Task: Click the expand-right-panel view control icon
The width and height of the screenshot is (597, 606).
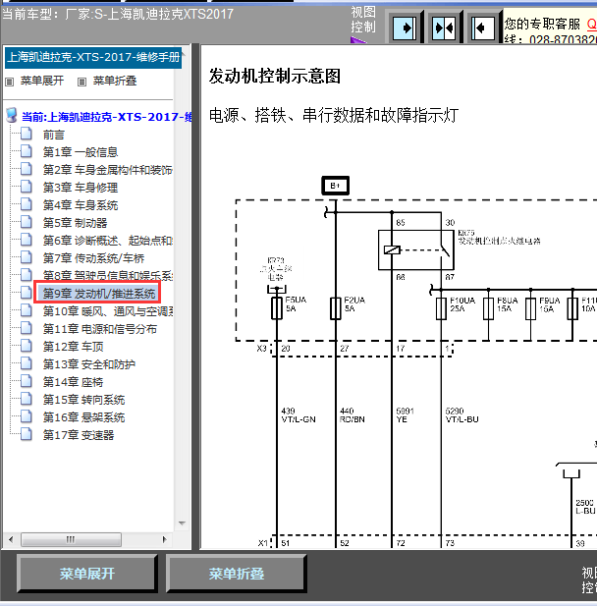Action: (405, 28)
